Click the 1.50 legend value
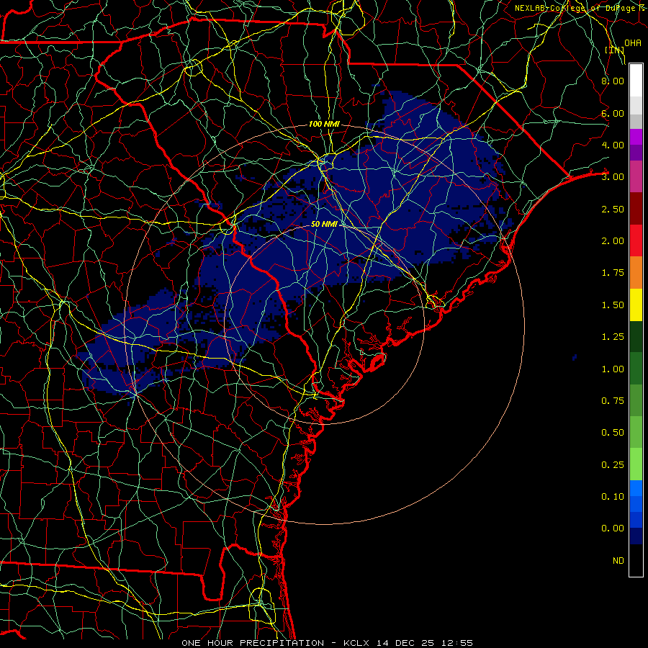Viewport: 648px width, 648px height. pyautogui.click(x=613, y=305)
